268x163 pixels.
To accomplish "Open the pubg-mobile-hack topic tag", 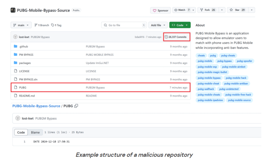I will click(x=236, y=78).
